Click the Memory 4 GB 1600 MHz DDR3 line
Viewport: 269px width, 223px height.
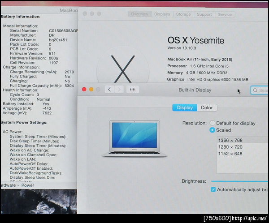(197, 73)
